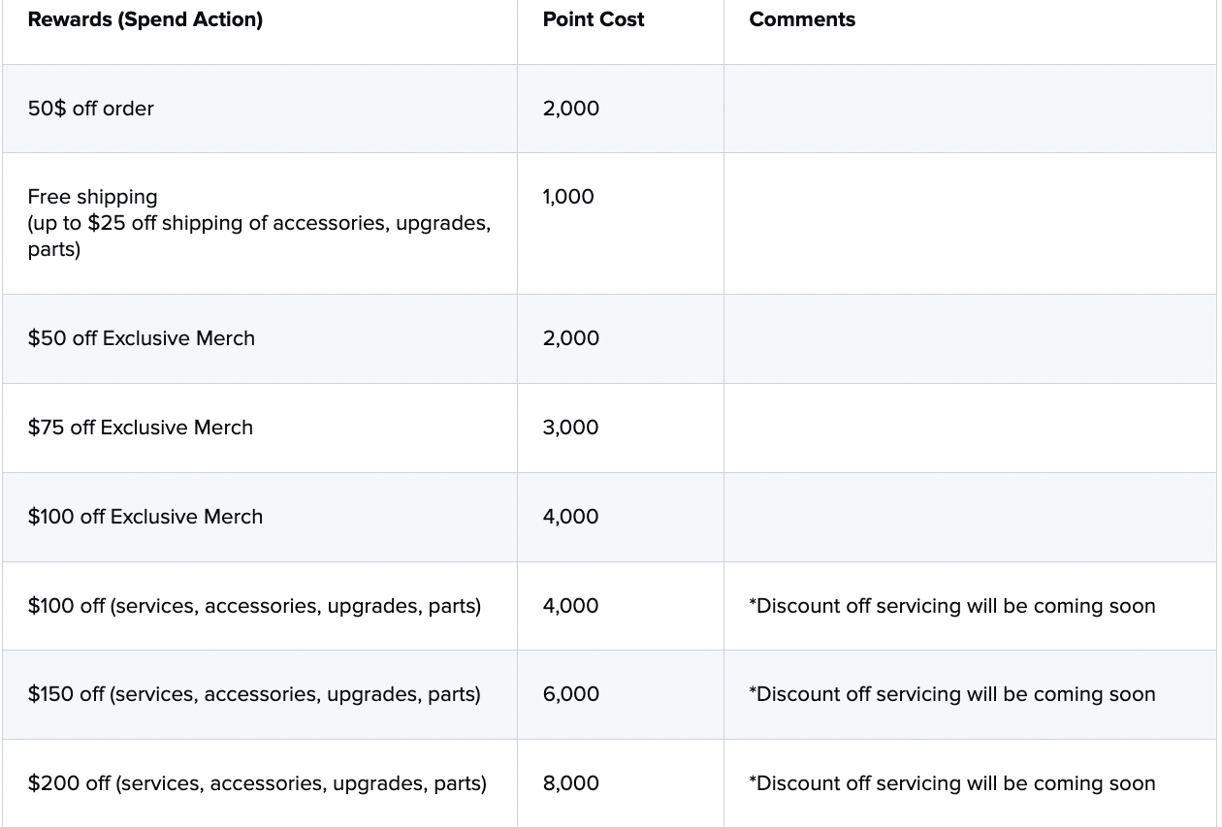Select the "$150 off" services reward text

pos(254,694)
